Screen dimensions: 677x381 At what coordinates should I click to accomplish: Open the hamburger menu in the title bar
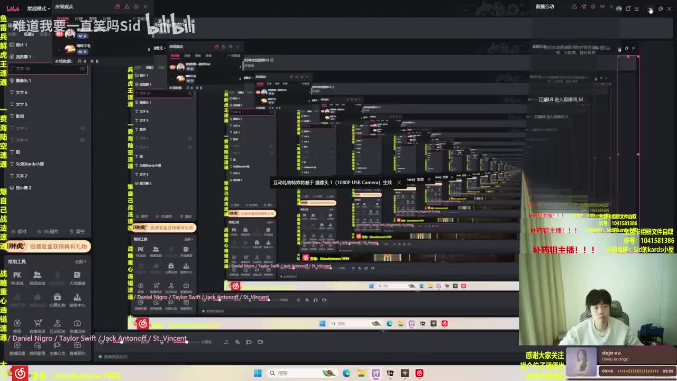click(x=637, y=8)
